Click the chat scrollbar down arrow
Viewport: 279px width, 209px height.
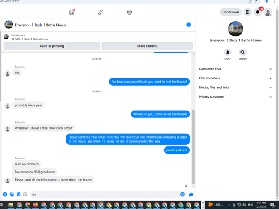point(193,186)
